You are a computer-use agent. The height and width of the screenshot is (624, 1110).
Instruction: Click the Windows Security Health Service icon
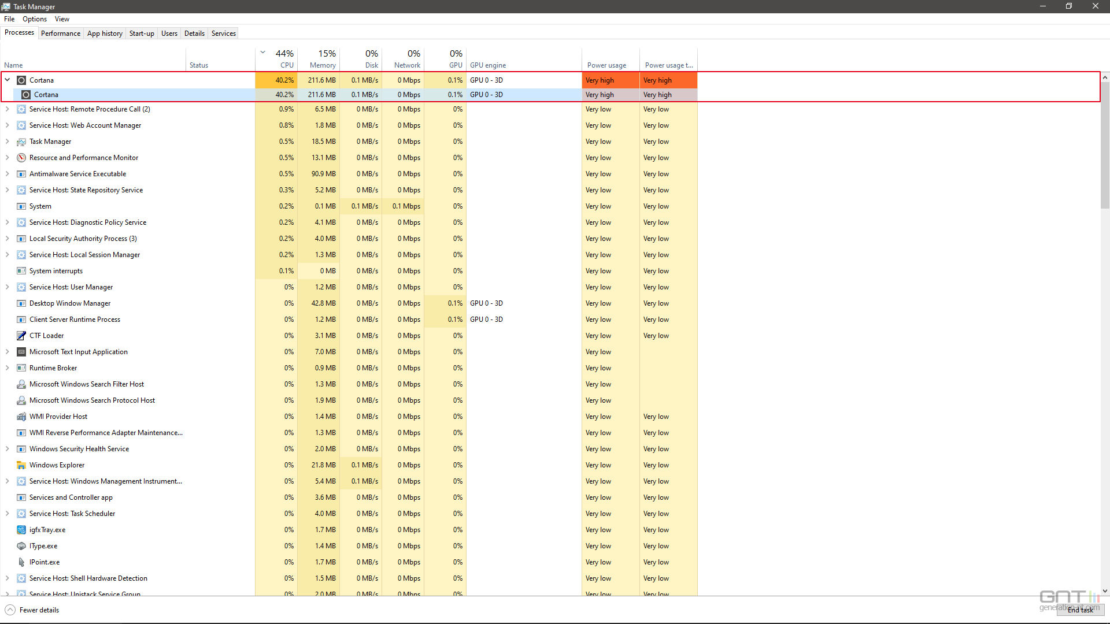(x=21, y=449)
